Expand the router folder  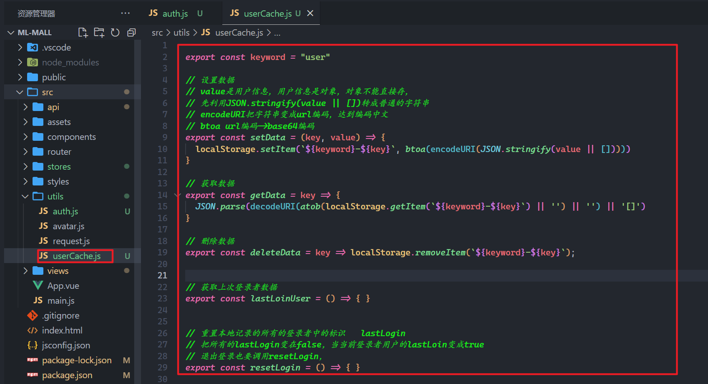pyautogui.click(x=25, y=152)
